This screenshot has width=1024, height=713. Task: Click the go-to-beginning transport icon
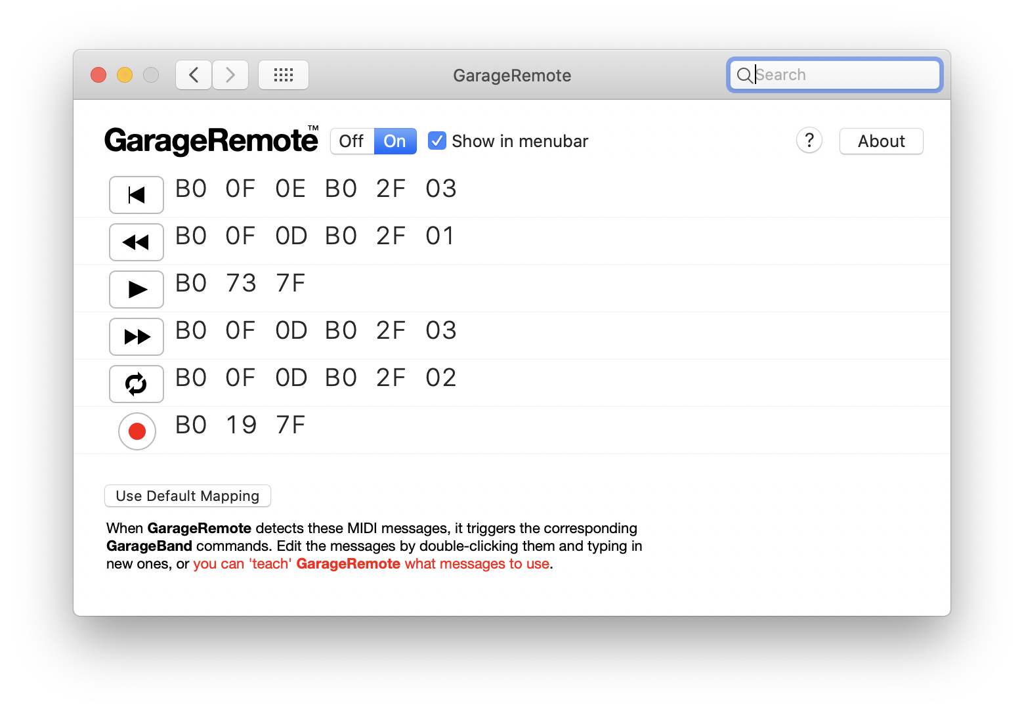point(137,195)
